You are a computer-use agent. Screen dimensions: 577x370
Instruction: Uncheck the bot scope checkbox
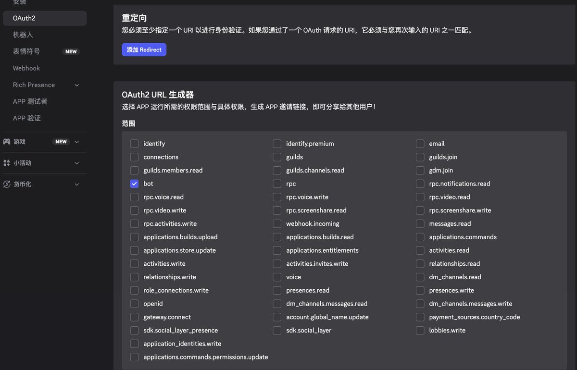(134, 184)
